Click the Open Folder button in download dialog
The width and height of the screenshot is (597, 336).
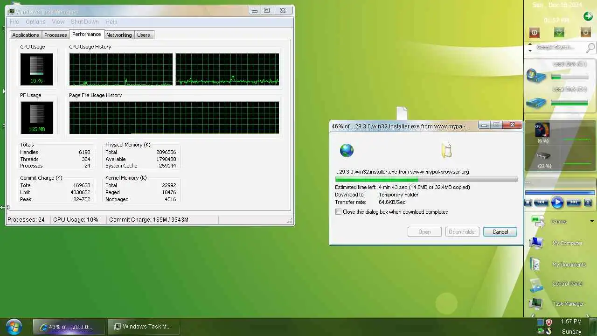[462, 232]
